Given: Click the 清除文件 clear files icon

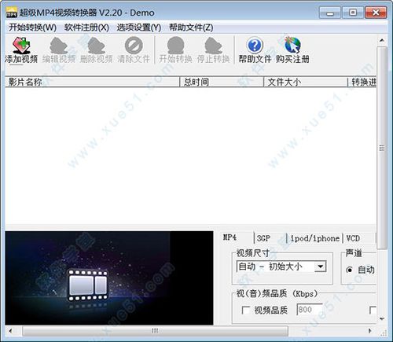Looking at the screenshot, I should tap(134, 46).
